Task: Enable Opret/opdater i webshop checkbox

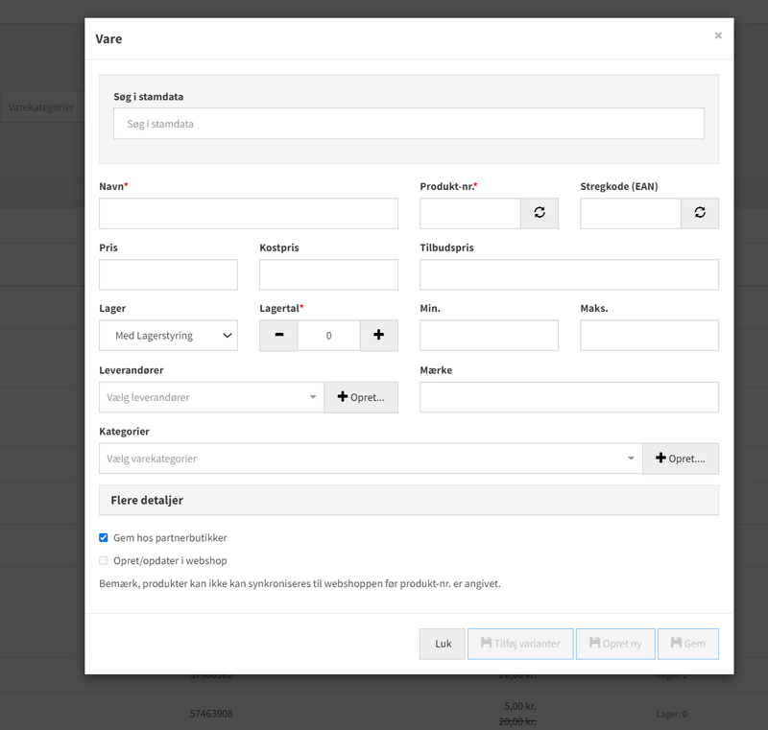Action: point(104,561)
